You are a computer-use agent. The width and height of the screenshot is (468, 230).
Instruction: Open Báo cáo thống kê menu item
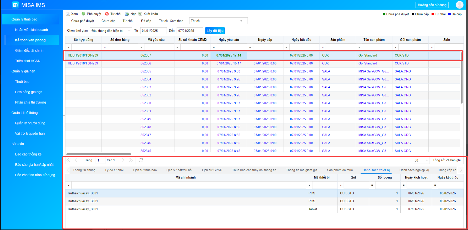(x=28, y=154)
